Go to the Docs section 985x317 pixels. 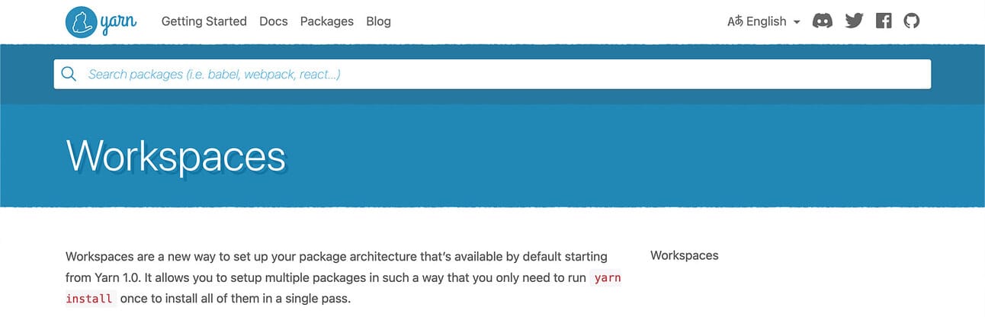point(274,21)
